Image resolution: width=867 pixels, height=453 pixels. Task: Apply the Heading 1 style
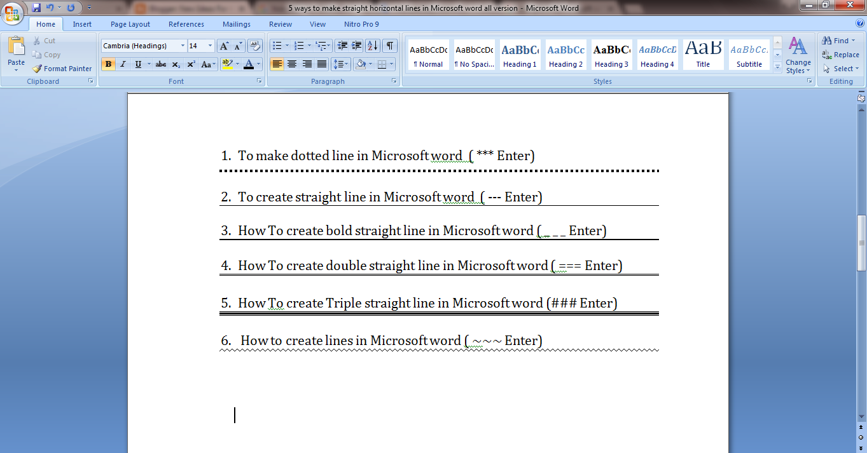pos(520,55)
